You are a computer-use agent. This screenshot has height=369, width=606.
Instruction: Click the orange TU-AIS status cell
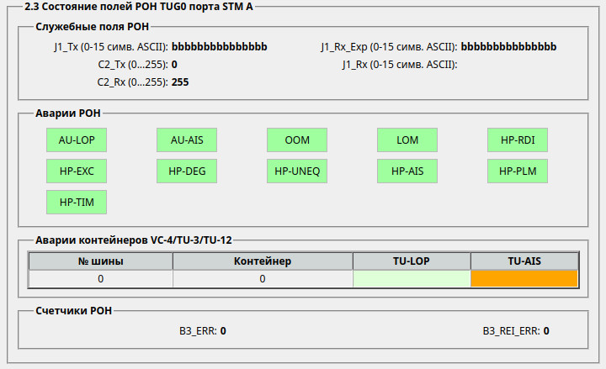click(524, 279)
